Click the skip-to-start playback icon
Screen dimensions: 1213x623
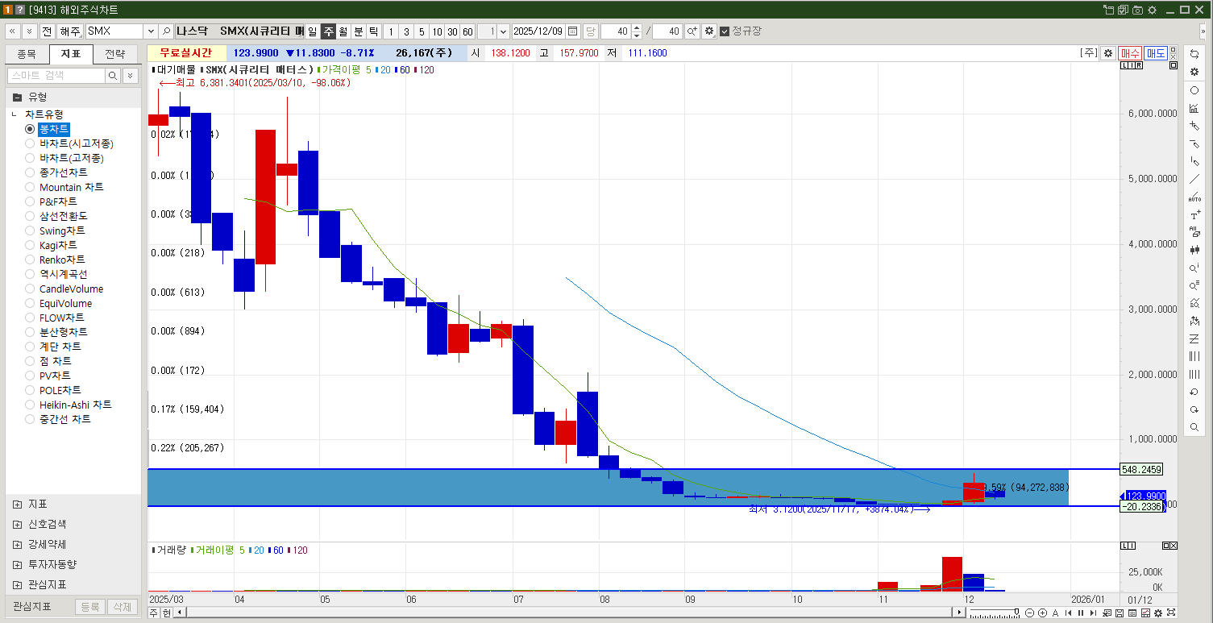pyautogui.click(x=1068, y=613)
